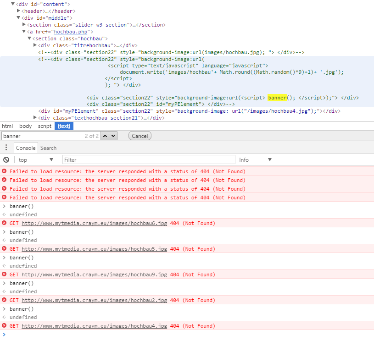
Task: Click error icon on hochbau9.jpg GET row
Action: click(4, 275)
